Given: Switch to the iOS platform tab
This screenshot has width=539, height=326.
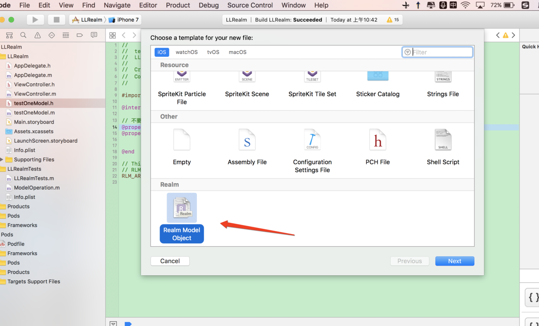Looking at the screenshot, I should point(162,52).
